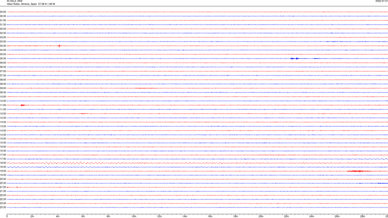This screenshot has height=218, width=388.
Task: Click the 28m tick label on the time axis
Action: [363, 216]
